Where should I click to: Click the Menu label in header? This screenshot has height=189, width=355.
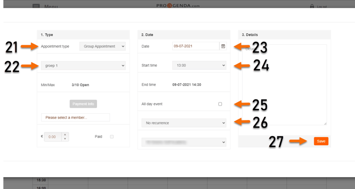51,6
